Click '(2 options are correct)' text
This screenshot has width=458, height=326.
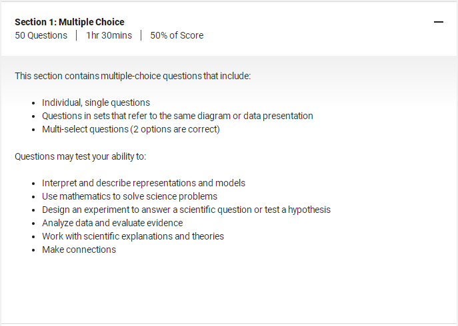(x=175, y=129)
